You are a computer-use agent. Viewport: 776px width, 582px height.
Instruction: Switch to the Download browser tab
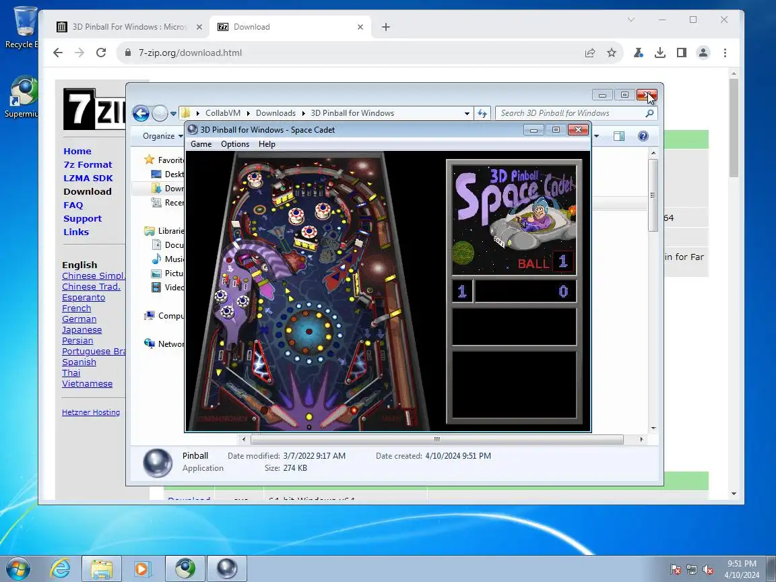coord(292,27)
